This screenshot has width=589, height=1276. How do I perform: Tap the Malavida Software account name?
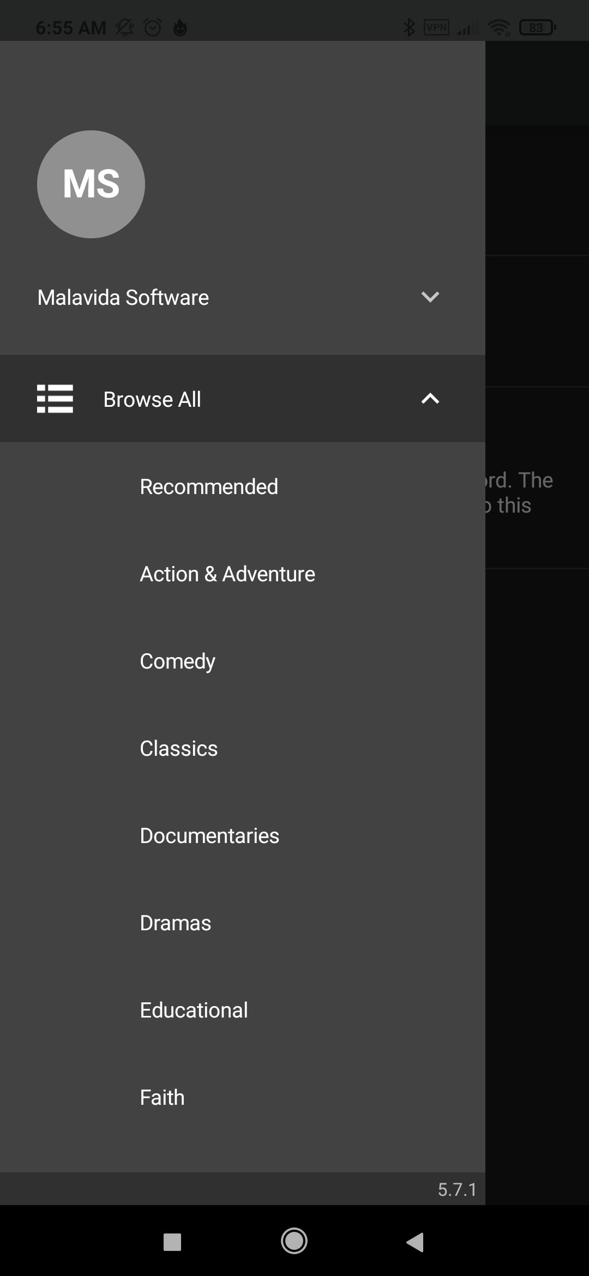click(x=123, y=298)
